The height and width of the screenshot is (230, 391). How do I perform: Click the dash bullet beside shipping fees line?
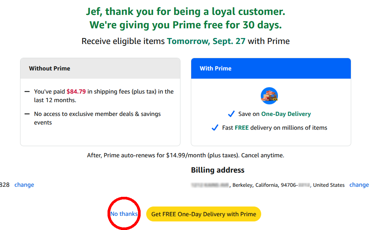pyautogui.click(x=27, y=92)
